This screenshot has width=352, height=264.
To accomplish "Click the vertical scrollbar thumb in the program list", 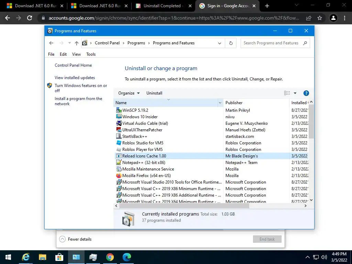I will pos(311,121).
